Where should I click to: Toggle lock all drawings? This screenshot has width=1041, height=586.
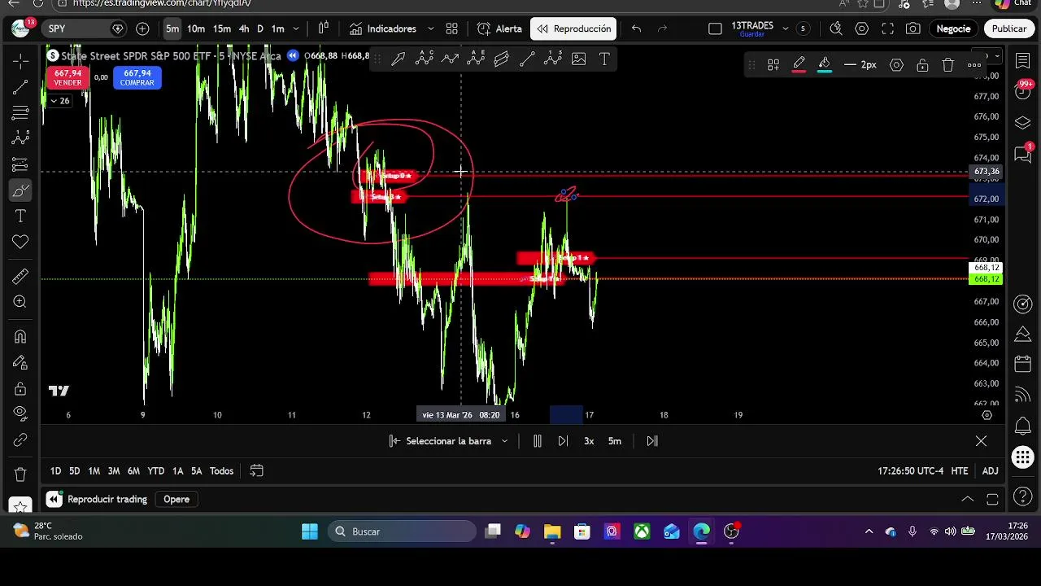pos(20,388)
